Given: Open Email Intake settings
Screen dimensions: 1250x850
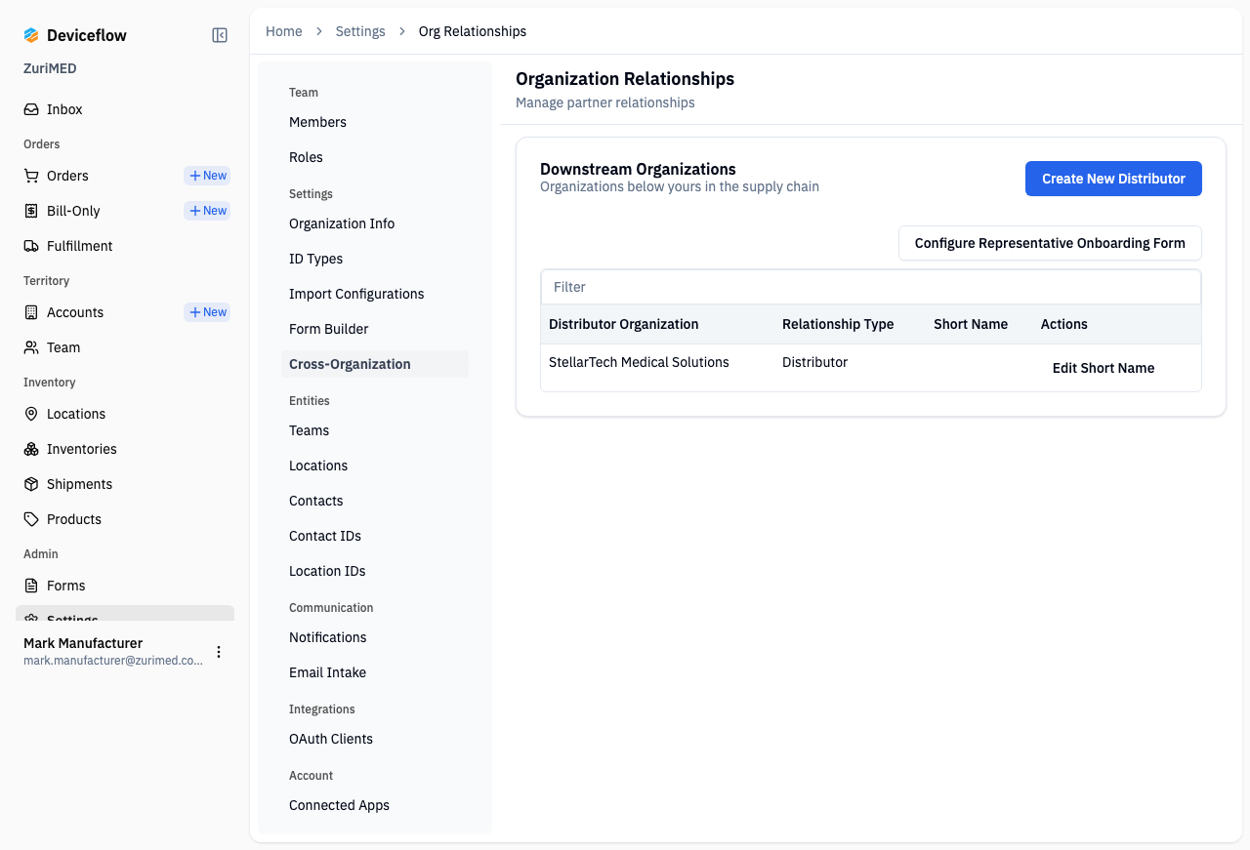Looking at the screenshot, I should point(375,672).
